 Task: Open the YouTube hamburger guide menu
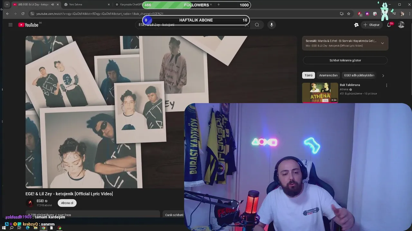click(10, 25)
